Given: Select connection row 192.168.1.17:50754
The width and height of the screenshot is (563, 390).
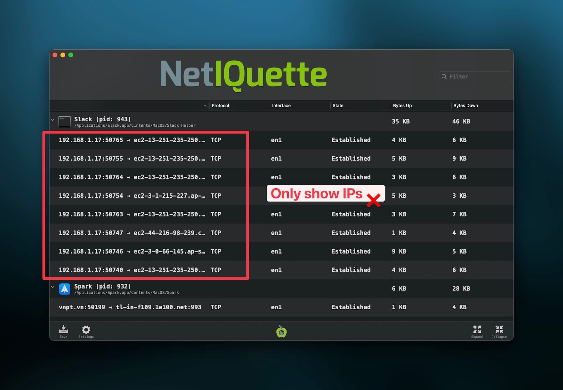Looking at the screenshot, I should (x=281, y=196).
